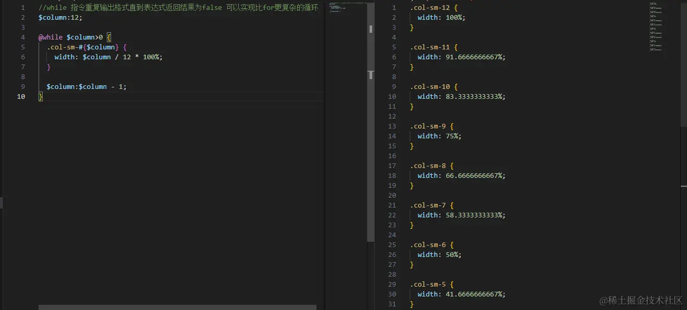Click "width: 66.6666666667%;" value
This screenshot has width=687, height=310.
pos(462,176)
